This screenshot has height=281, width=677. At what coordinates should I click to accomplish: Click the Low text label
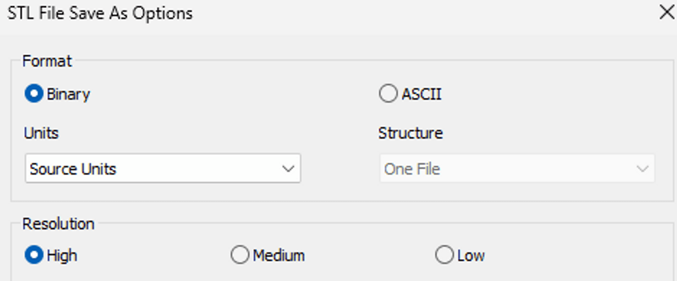tap(471, 256)
